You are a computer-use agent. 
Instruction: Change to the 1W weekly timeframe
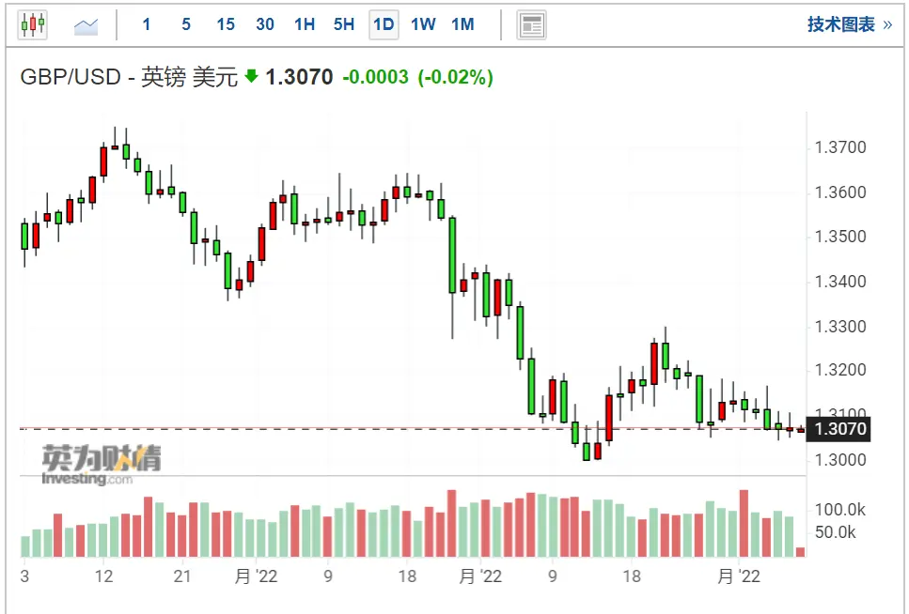click(423, 25)
